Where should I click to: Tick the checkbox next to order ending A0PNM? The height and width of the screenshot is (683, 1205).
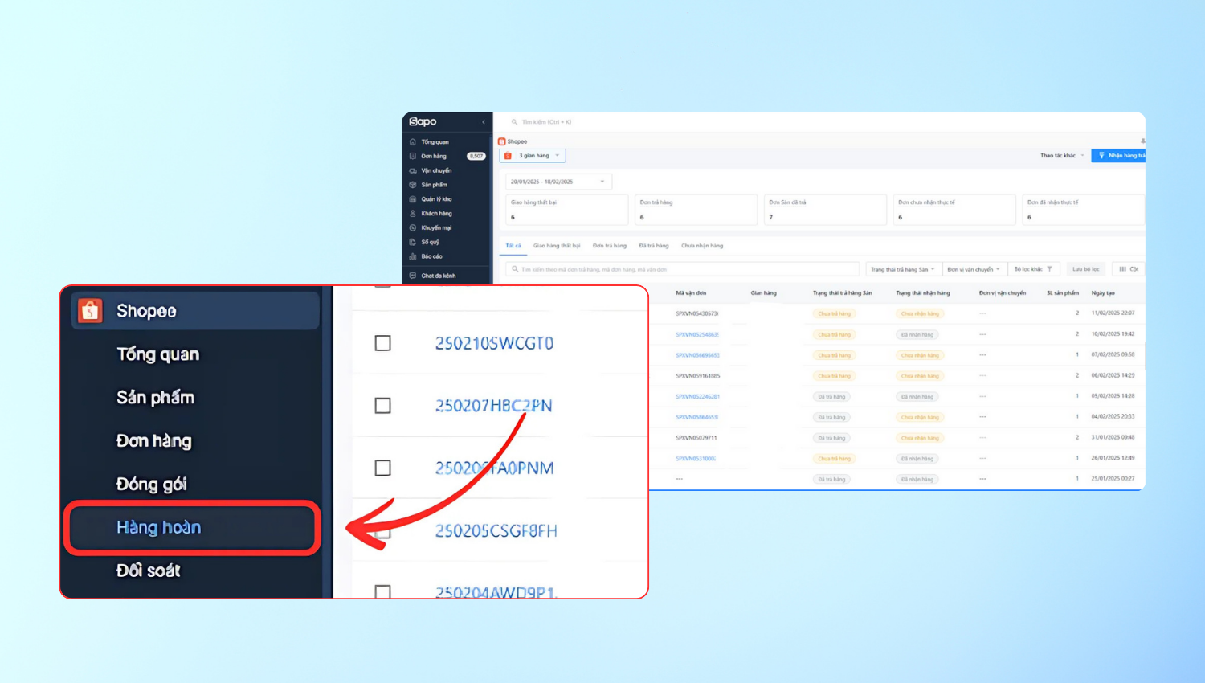tap(383, 468)
